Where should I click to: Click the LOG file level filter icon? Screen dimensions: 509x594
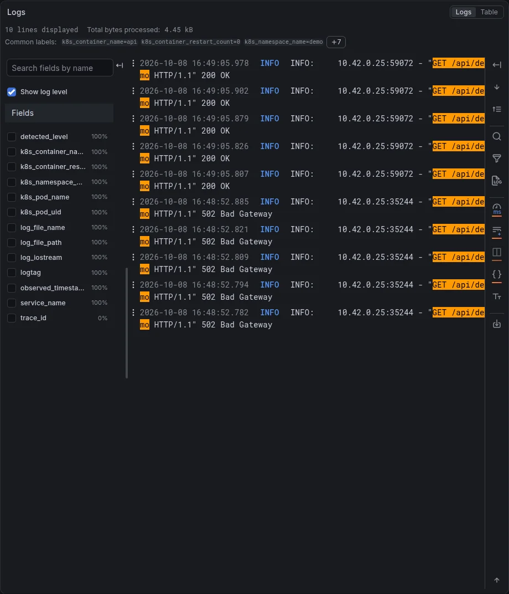(x=496, y=180)
